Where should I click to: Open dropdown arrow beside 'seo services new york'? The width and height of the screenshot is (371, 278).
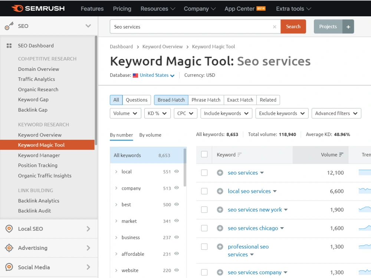286,210
